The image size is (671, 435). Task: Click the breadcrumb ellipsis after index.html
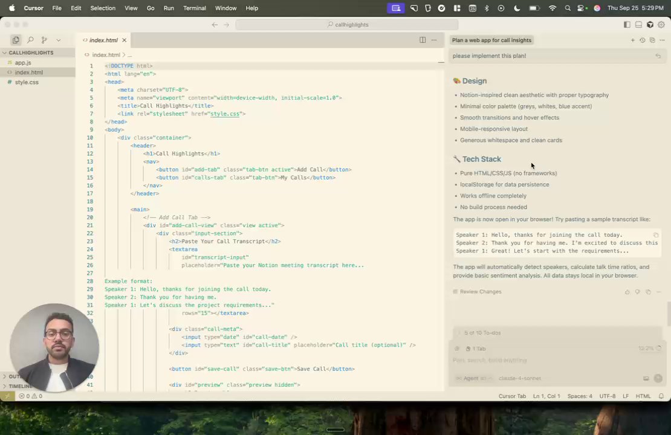coord(129,55)
